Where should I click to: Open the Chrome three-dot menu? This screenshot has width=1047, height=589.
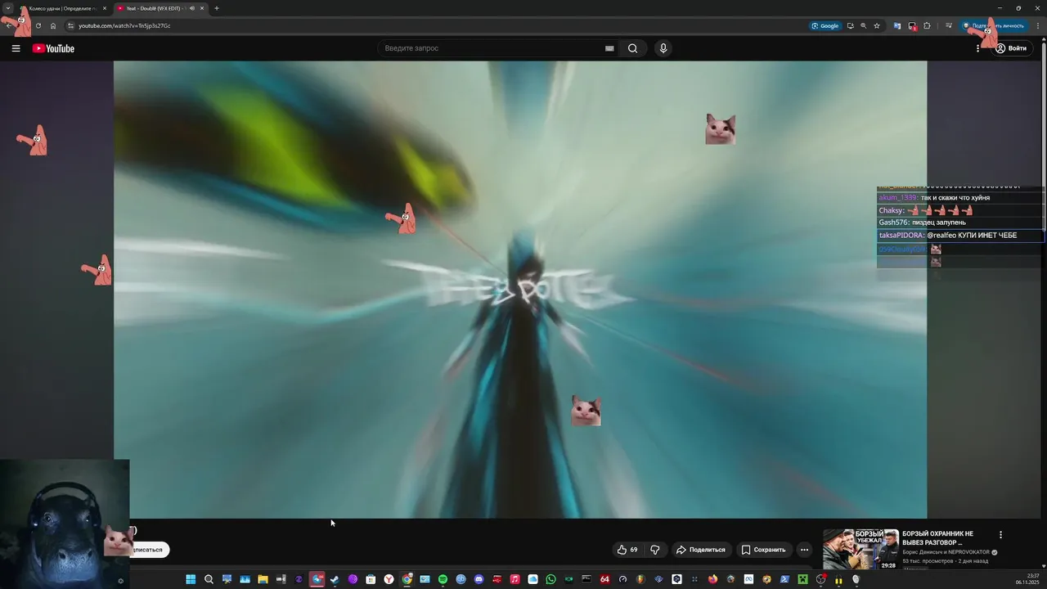[1036, 25]
